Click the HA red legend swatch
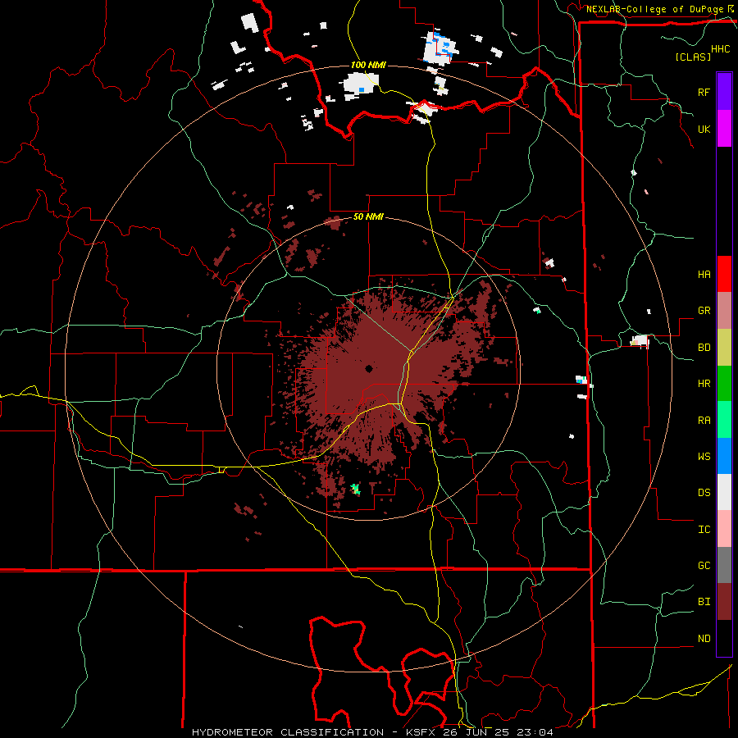 coord(724,274)
